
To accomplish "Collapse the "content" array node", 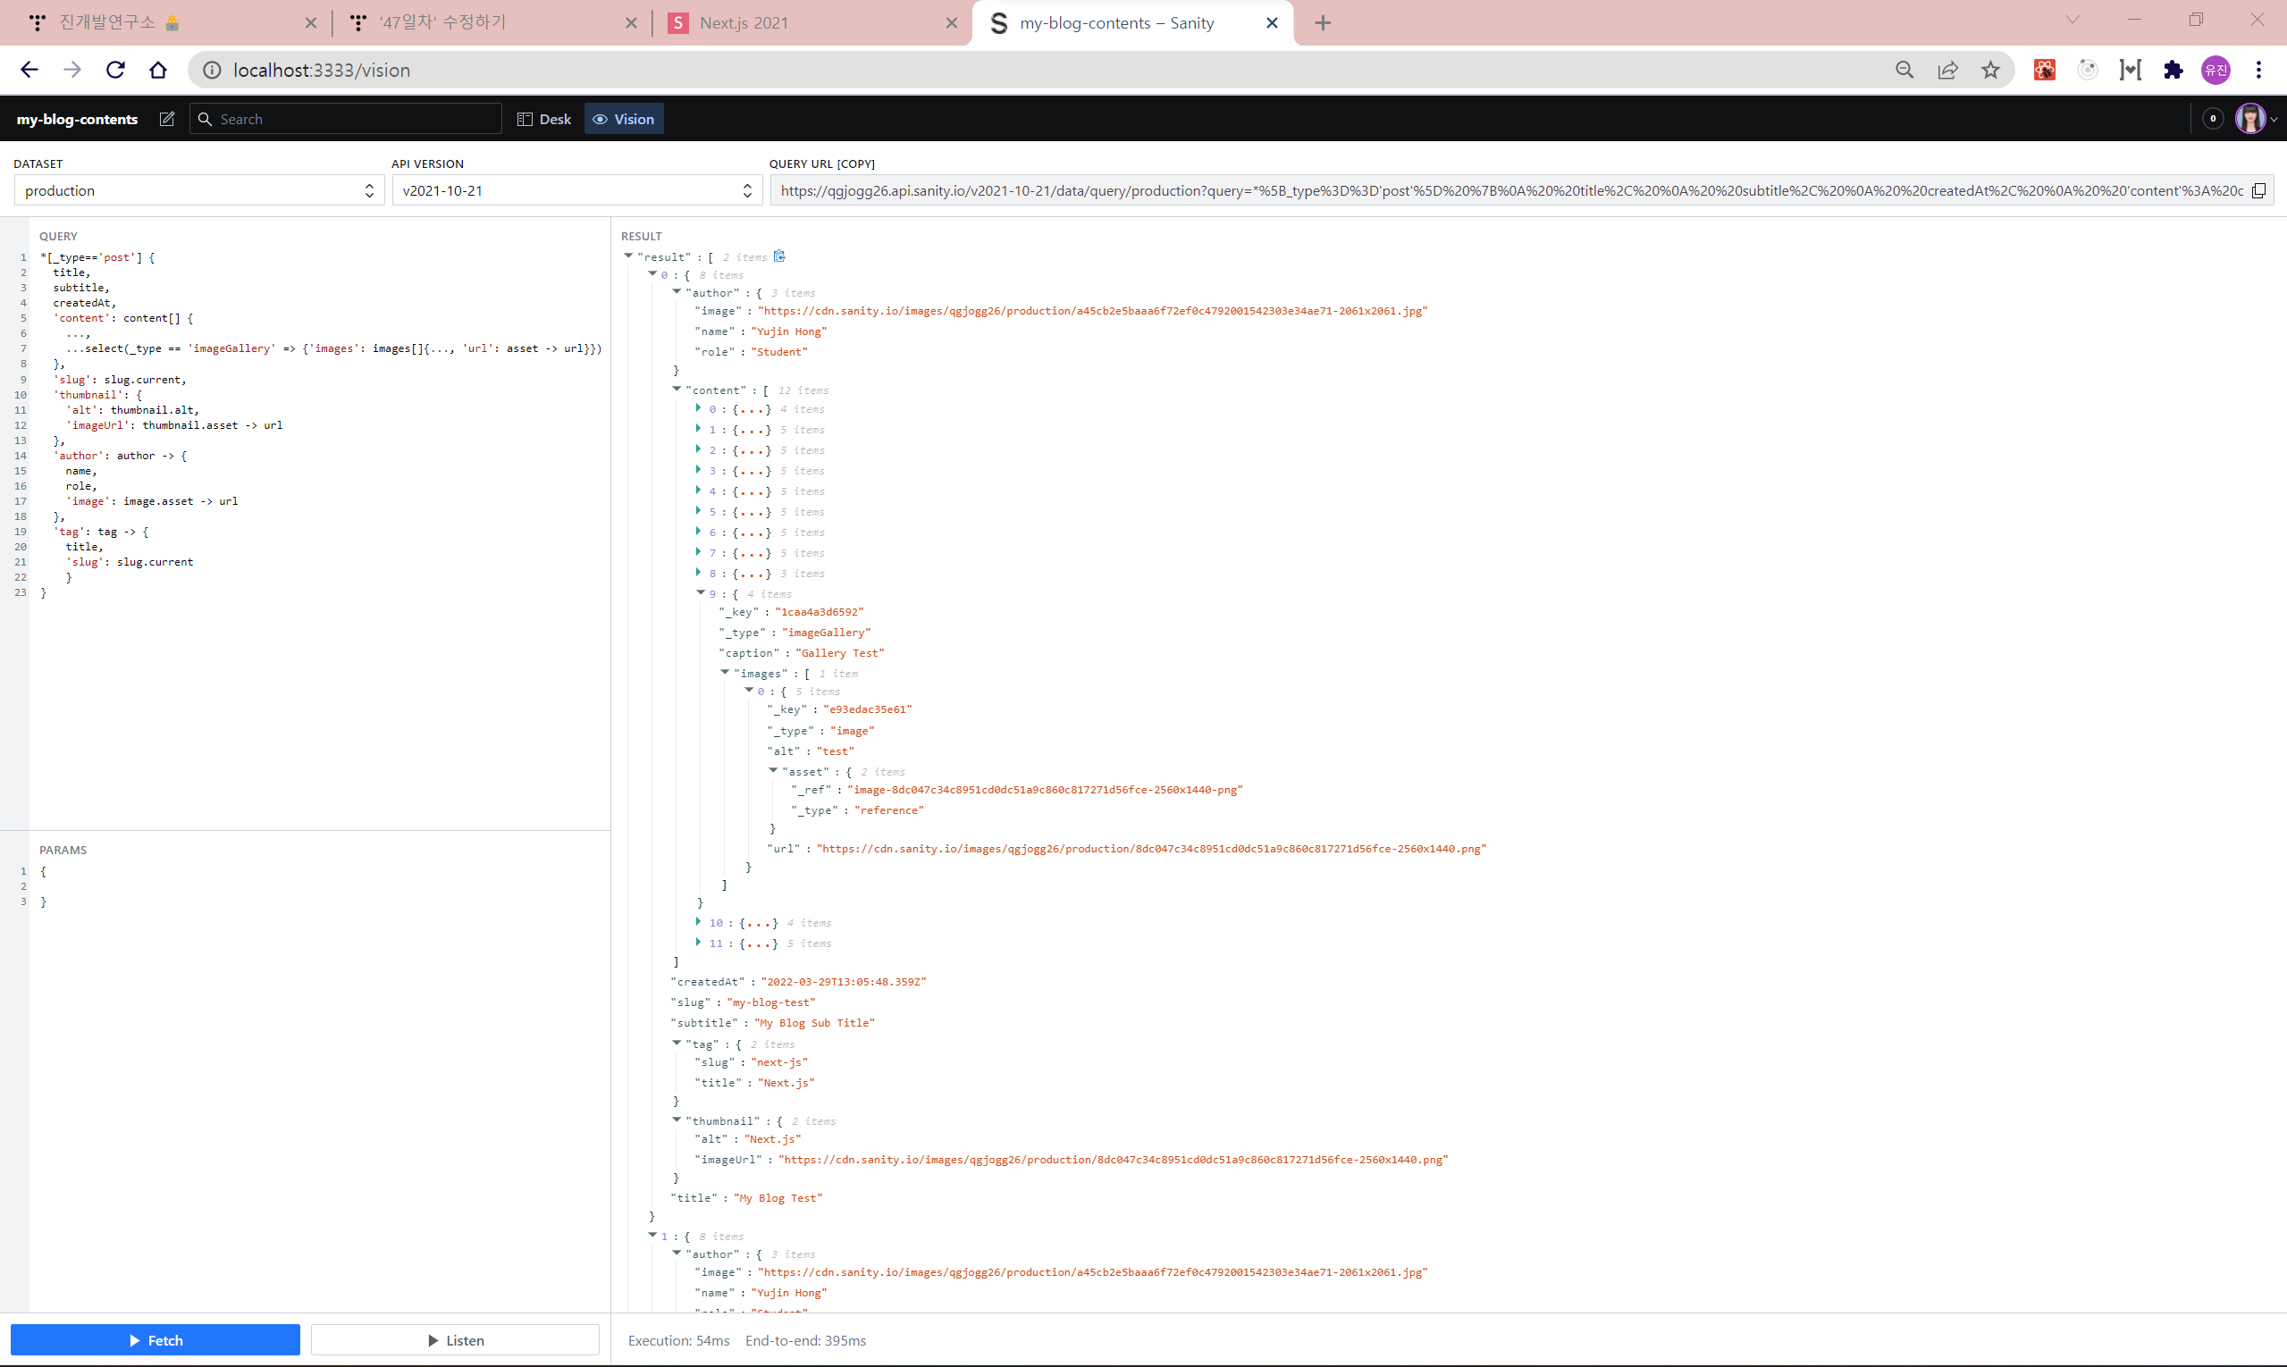I will 677,389.
